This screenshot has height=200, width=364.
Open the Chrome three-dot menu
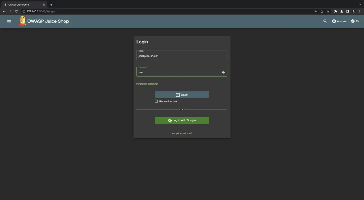point(360,11)
